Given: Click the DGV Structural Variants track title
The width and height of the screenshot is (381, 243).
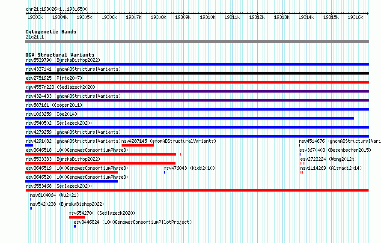Looking at the screenshot, I should [x=60, y=55].
